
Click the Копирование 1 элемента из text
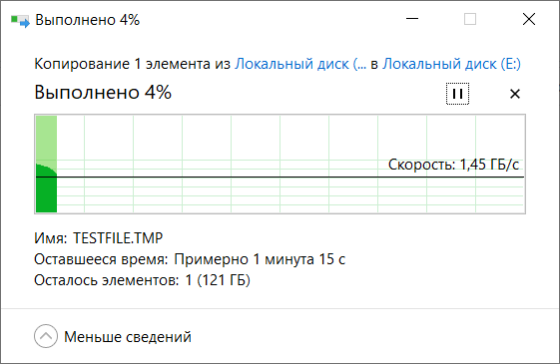pos(132,64)
